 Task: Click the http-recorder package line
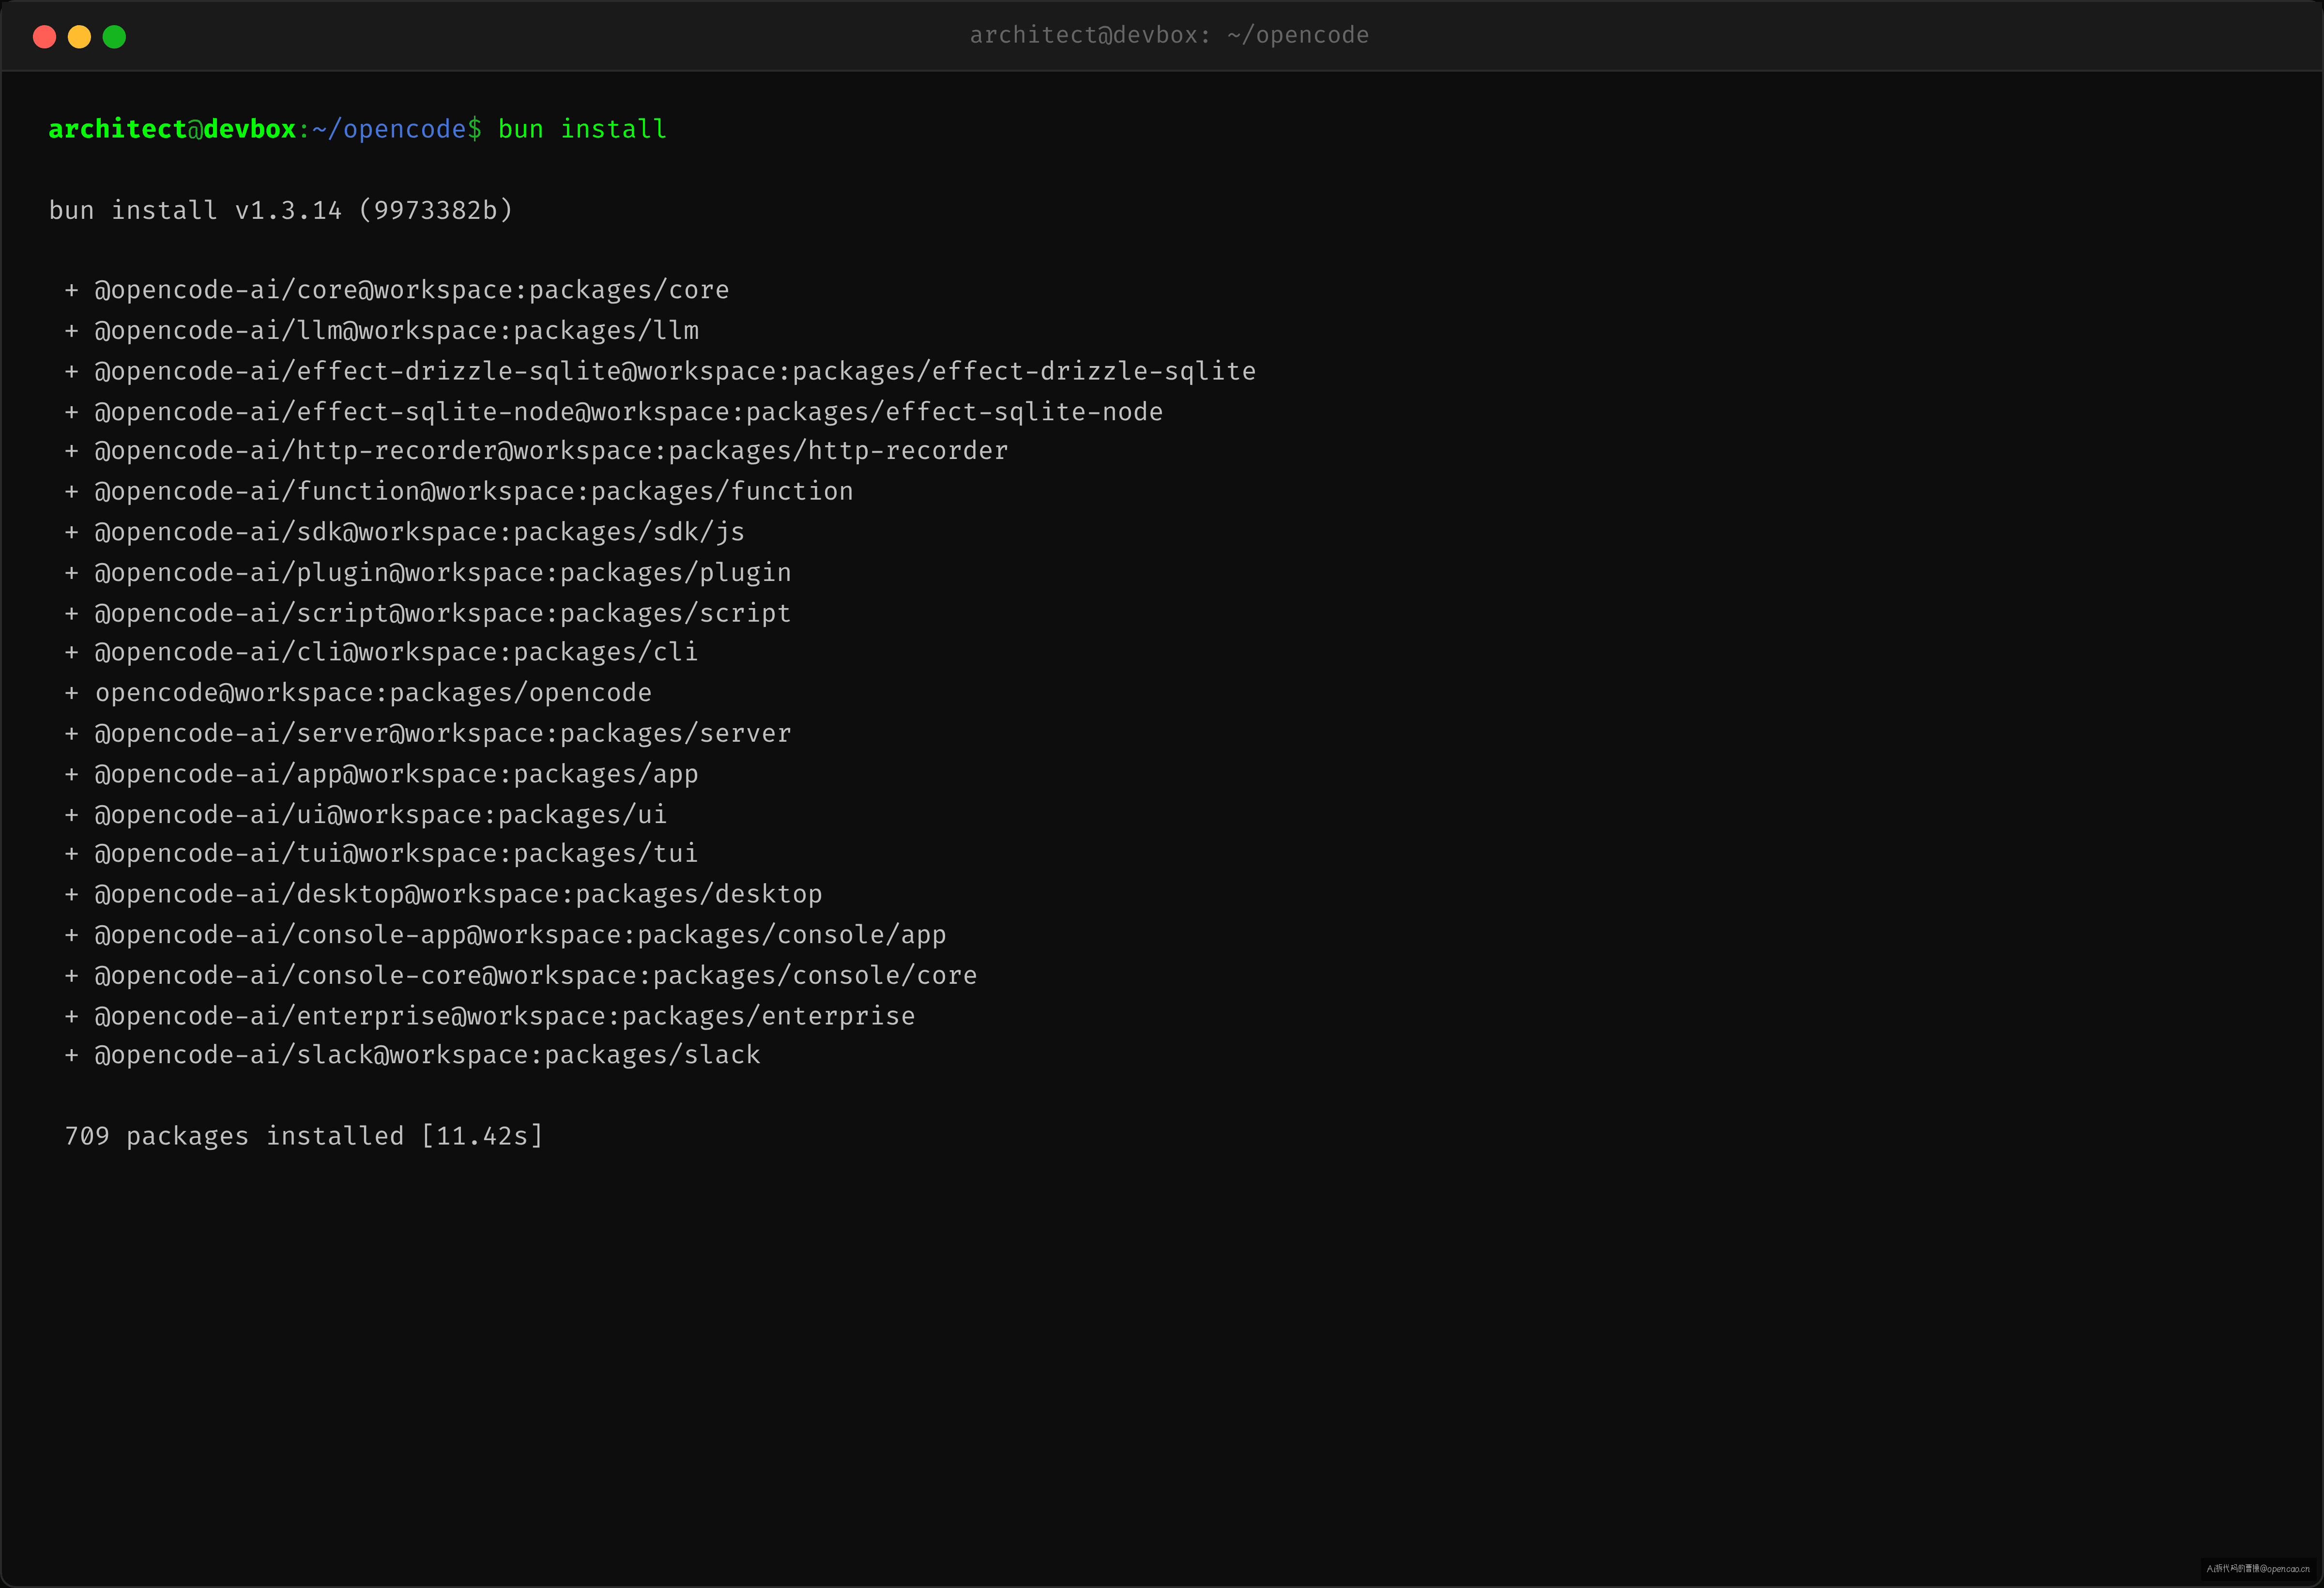click(x=536, y=451)
